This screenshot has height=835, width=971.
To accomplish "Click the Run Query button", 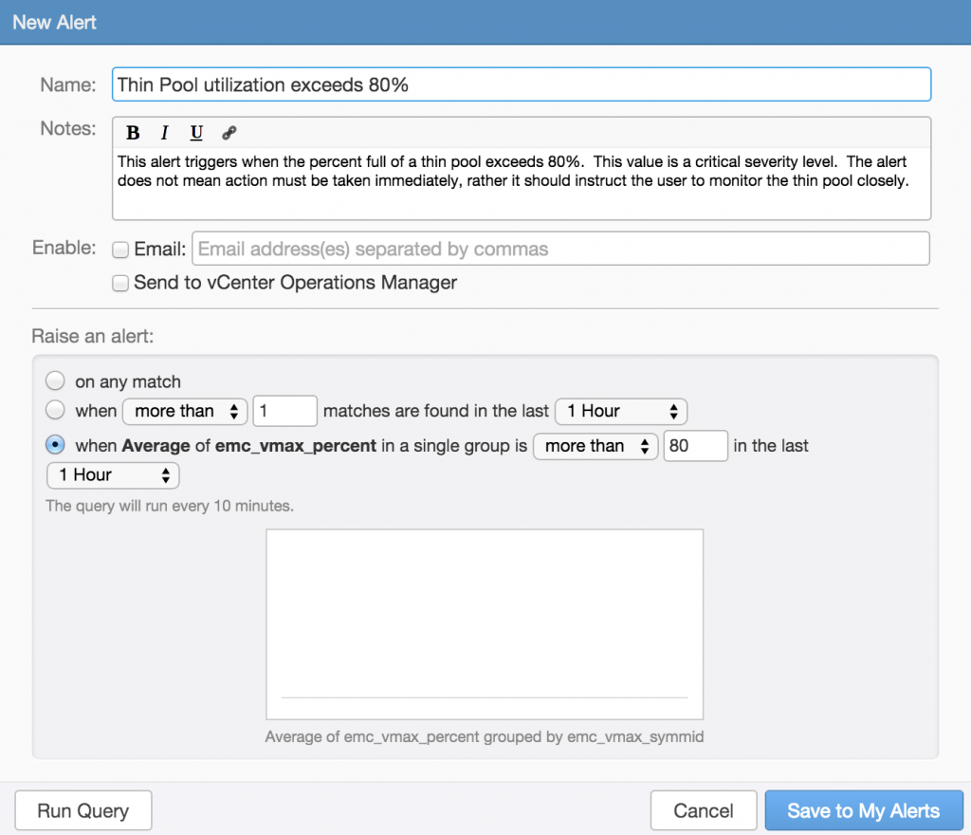I will pyautogui.click(x=82, y=810).
